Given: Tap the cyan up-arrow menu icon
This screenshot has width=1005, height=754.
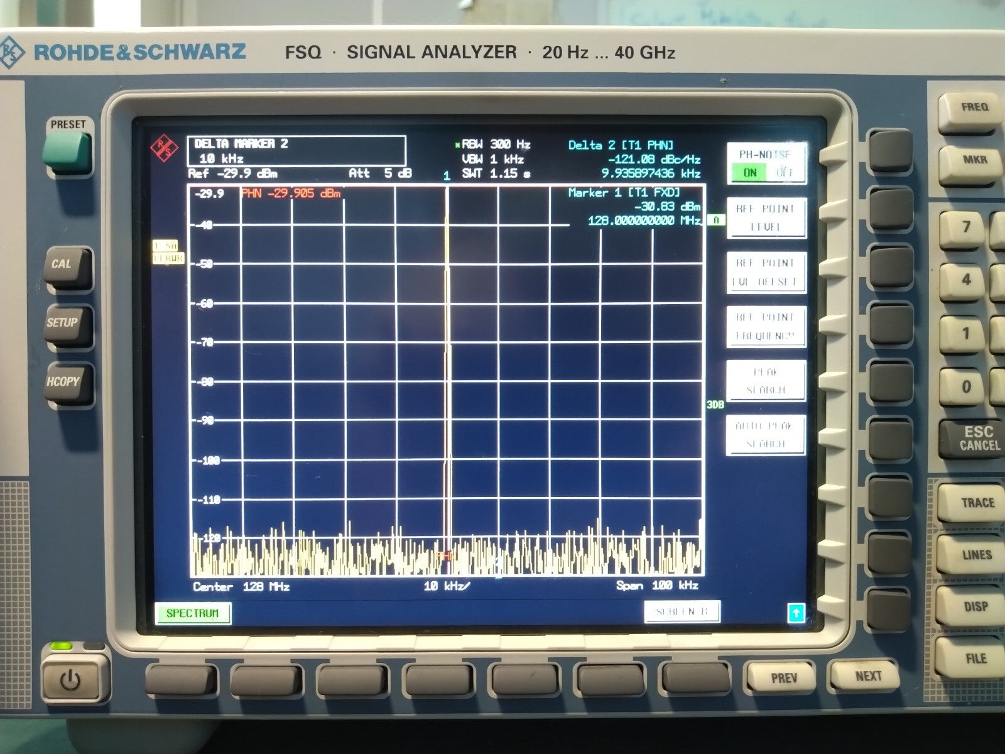Looking at the screenshot, I should tap(796, 613).
